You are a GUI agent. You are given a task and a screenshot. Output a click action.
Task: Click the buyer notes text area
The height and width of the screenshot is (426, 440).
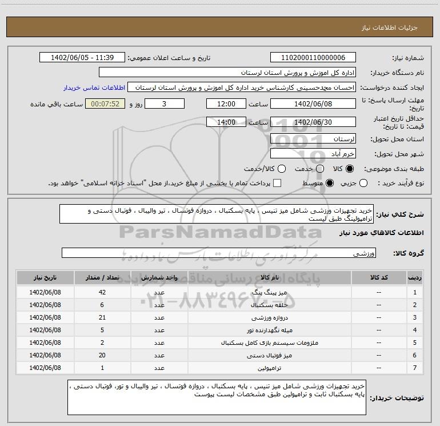(217, 397)
